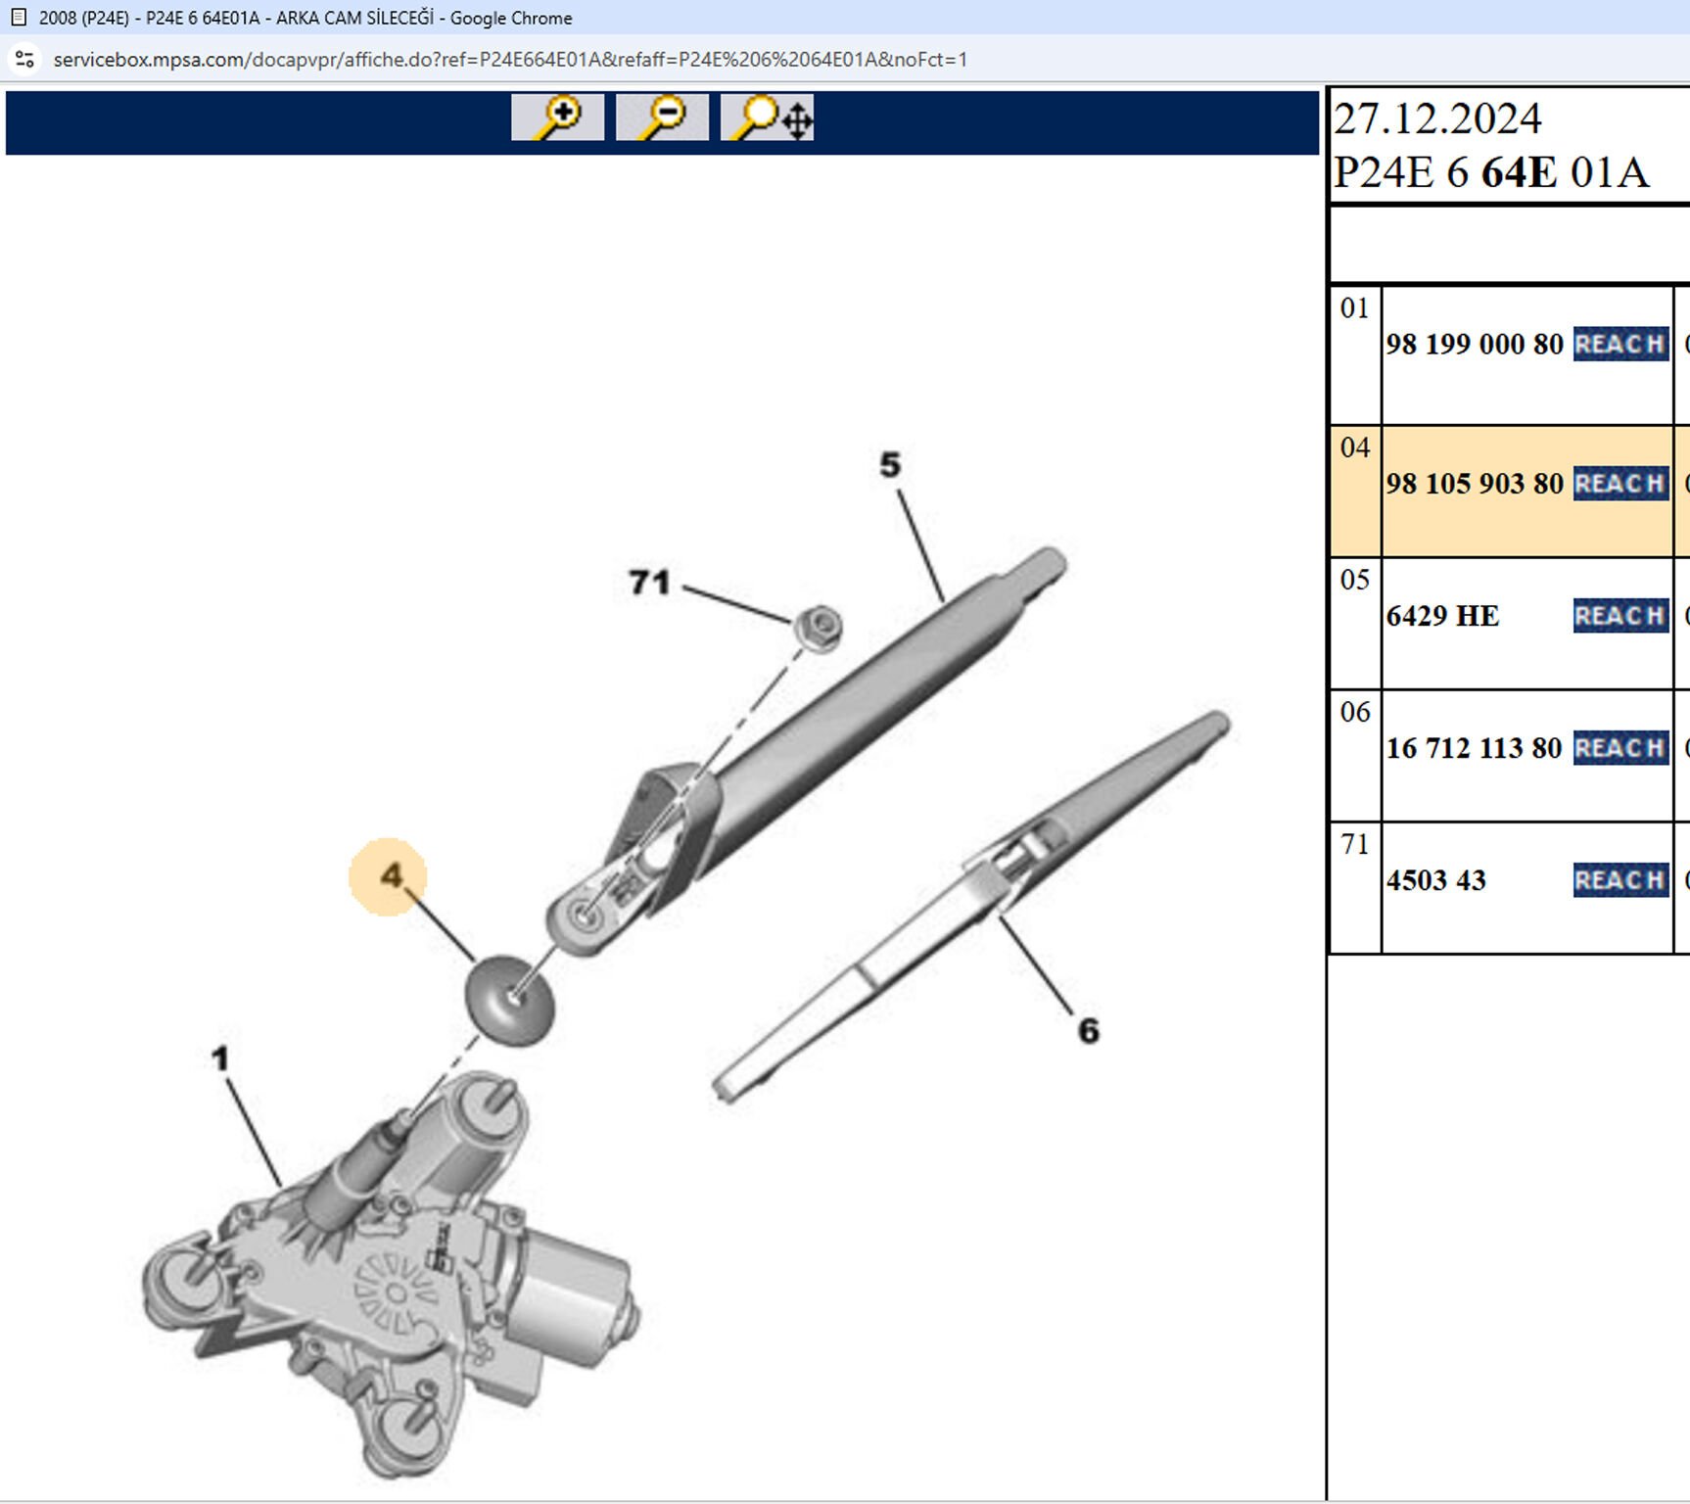Select the zoom and pan magnifier tool
Screen dimensions: 1690x1504
coord(768,117)
